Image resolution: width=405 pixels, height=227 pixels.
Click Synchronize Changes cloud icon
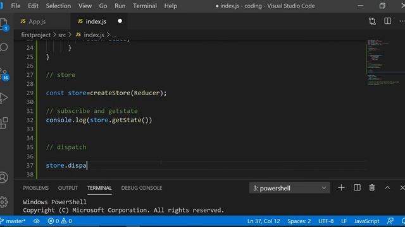point(37,221)
